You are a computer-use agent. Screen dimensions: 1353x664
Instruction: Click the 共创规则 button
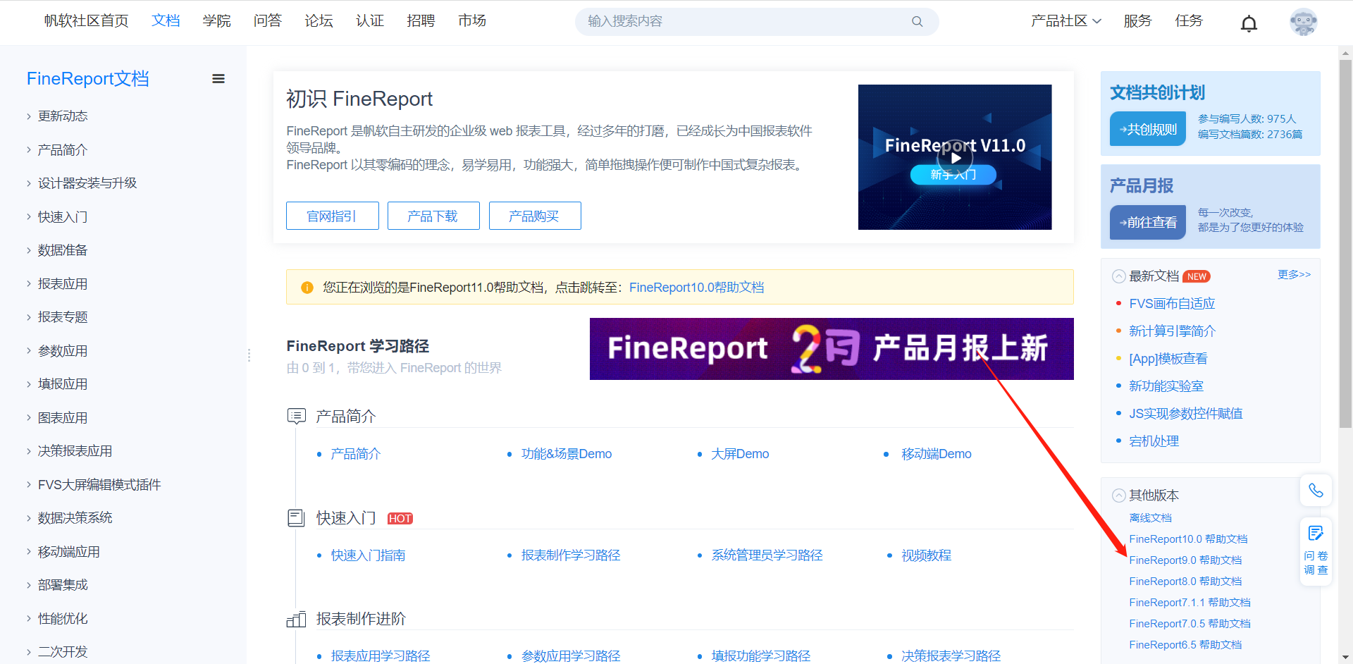pos(1148,129)
